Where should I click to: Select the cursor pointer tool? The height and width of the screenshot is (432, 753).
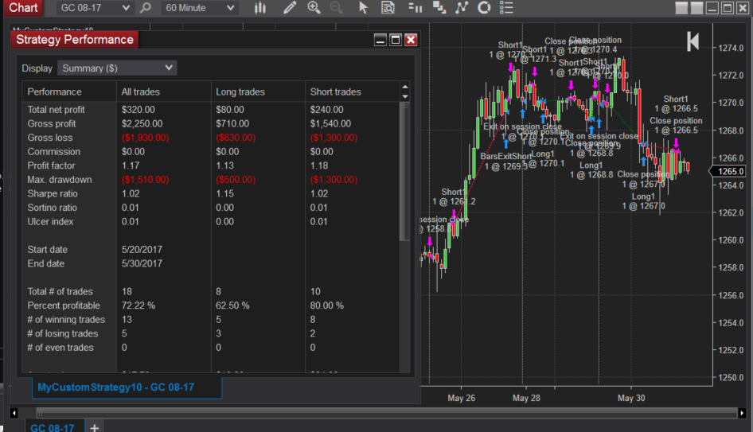pos(364,8)
